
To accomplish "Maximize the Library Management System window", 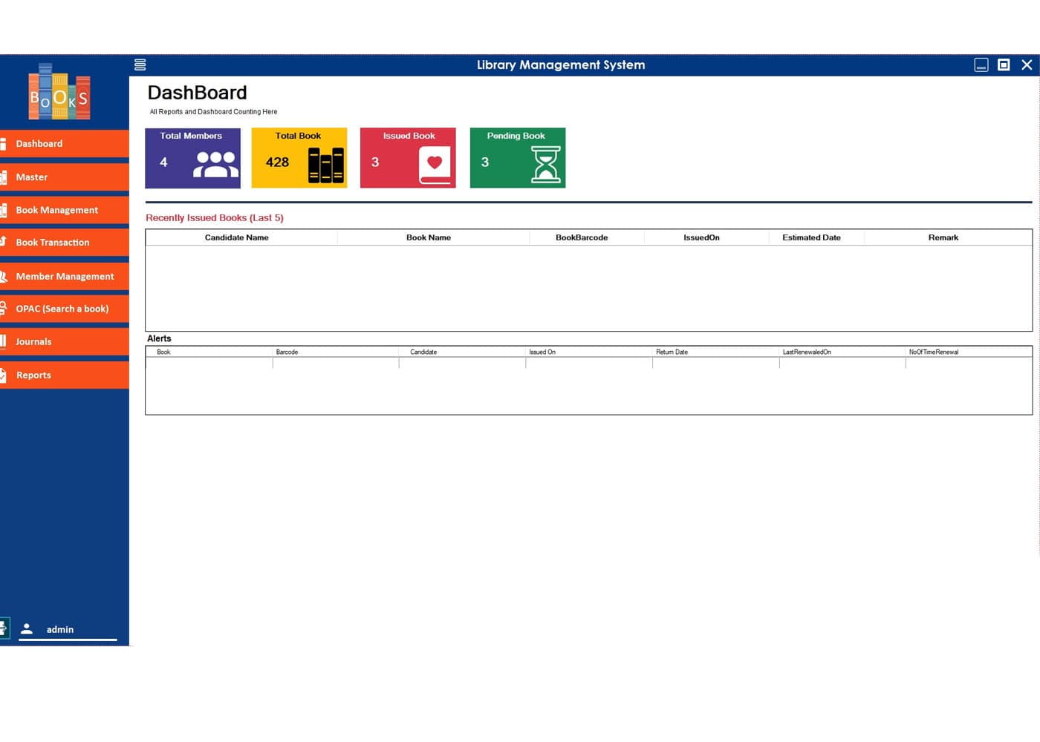I will [x=1004, y=65].
